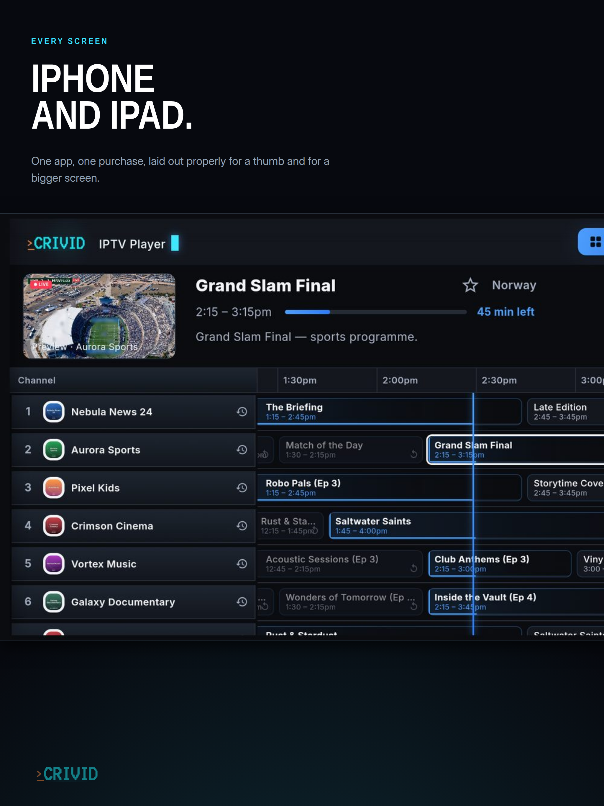The image size is (604, 806).
Task: Select Pixel Kids channel name
Action: [96, 488]
